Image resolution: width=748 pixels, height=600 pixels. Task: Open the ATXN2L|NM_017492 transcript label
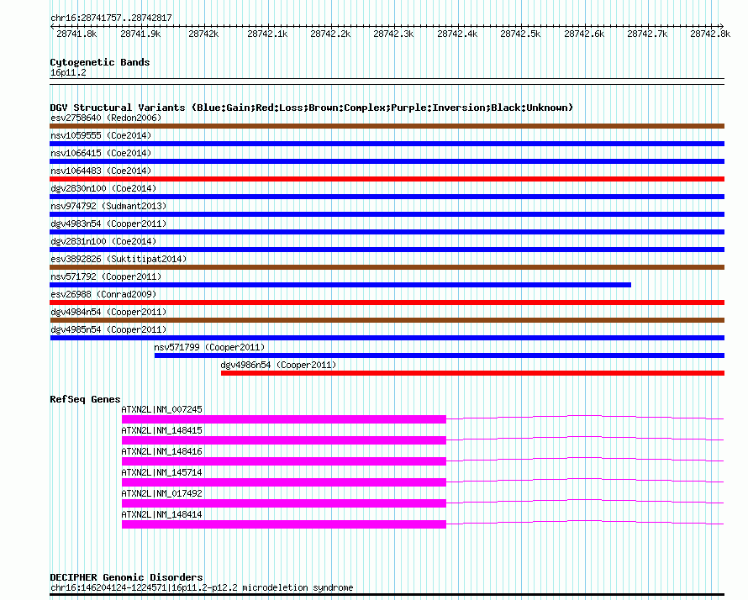(161, 493)
